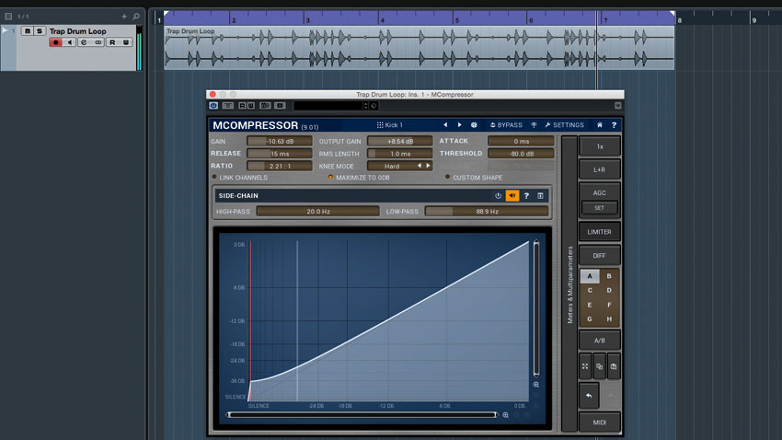Click the HIGH-PASS field 20.0 Hz
Viewport: 782px width, 440px height.
click(x=317, y=212)
